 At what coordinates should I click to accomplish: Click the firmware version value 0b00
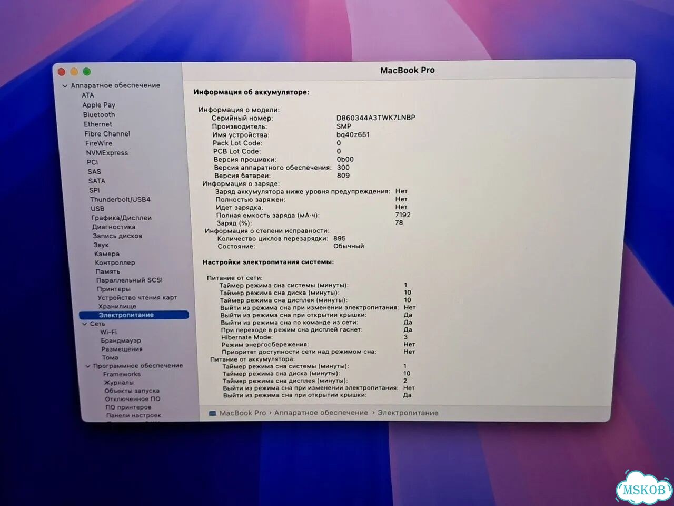[x=345, y=159]
